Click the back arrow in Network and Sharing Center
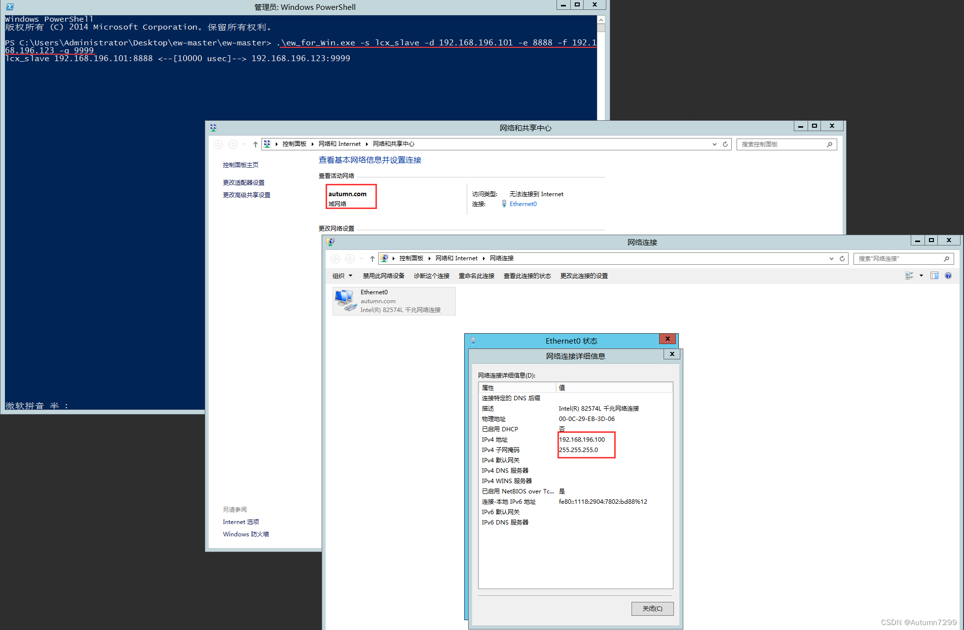 tap(219, 144)
